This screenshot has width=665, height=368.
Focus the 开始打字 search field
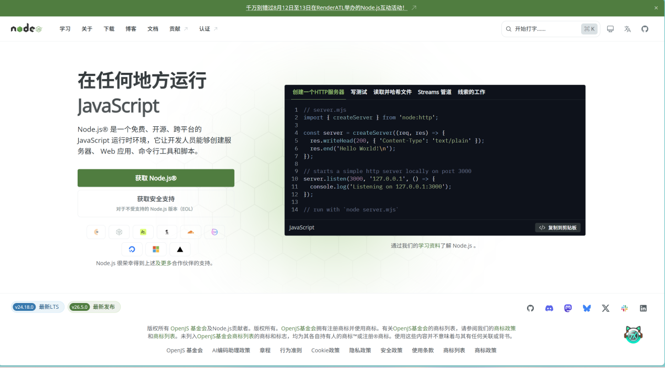pos(550,29)
